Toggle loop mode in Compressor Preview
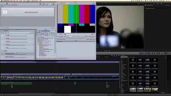This screenshot has width=171, height=96. coord(82,37)
